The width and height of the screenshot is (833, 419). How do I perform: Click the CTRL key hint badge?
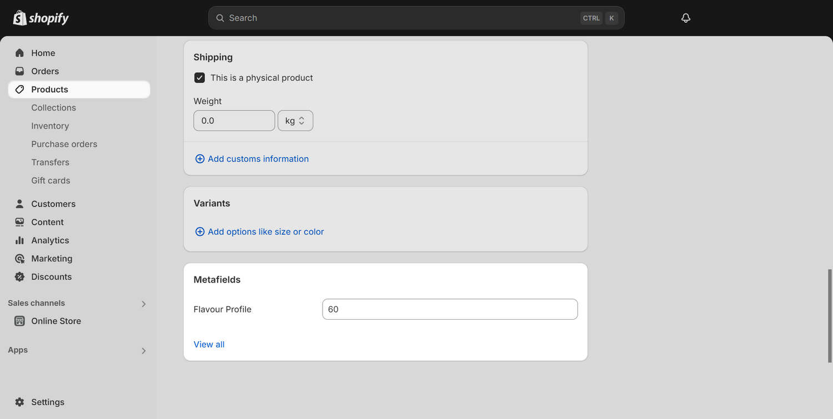pos(591,18)
